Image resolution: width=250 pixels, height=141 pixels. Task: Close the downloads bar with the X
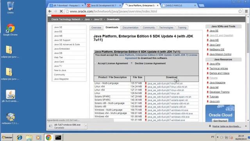pos(246,126)
